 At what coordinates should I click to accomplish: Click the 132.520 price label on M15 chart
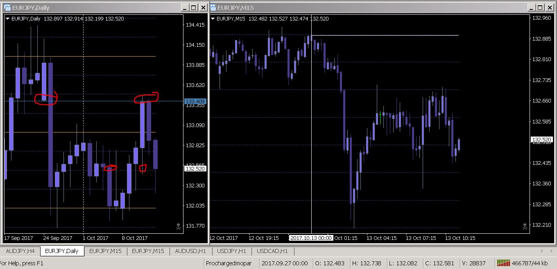(542, 140)
